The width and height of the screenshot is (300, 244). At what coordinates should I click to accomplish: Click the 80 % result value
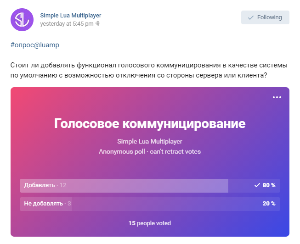coord(269,185)
